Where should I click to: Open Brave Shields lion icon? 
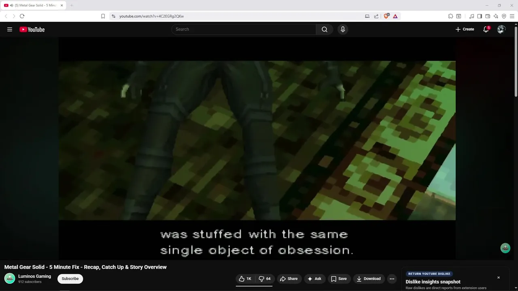pos(386,16)
